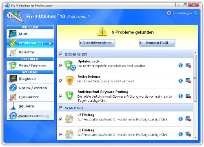Click the UpdateCheck shield with refresh icon

pos(70,66)
